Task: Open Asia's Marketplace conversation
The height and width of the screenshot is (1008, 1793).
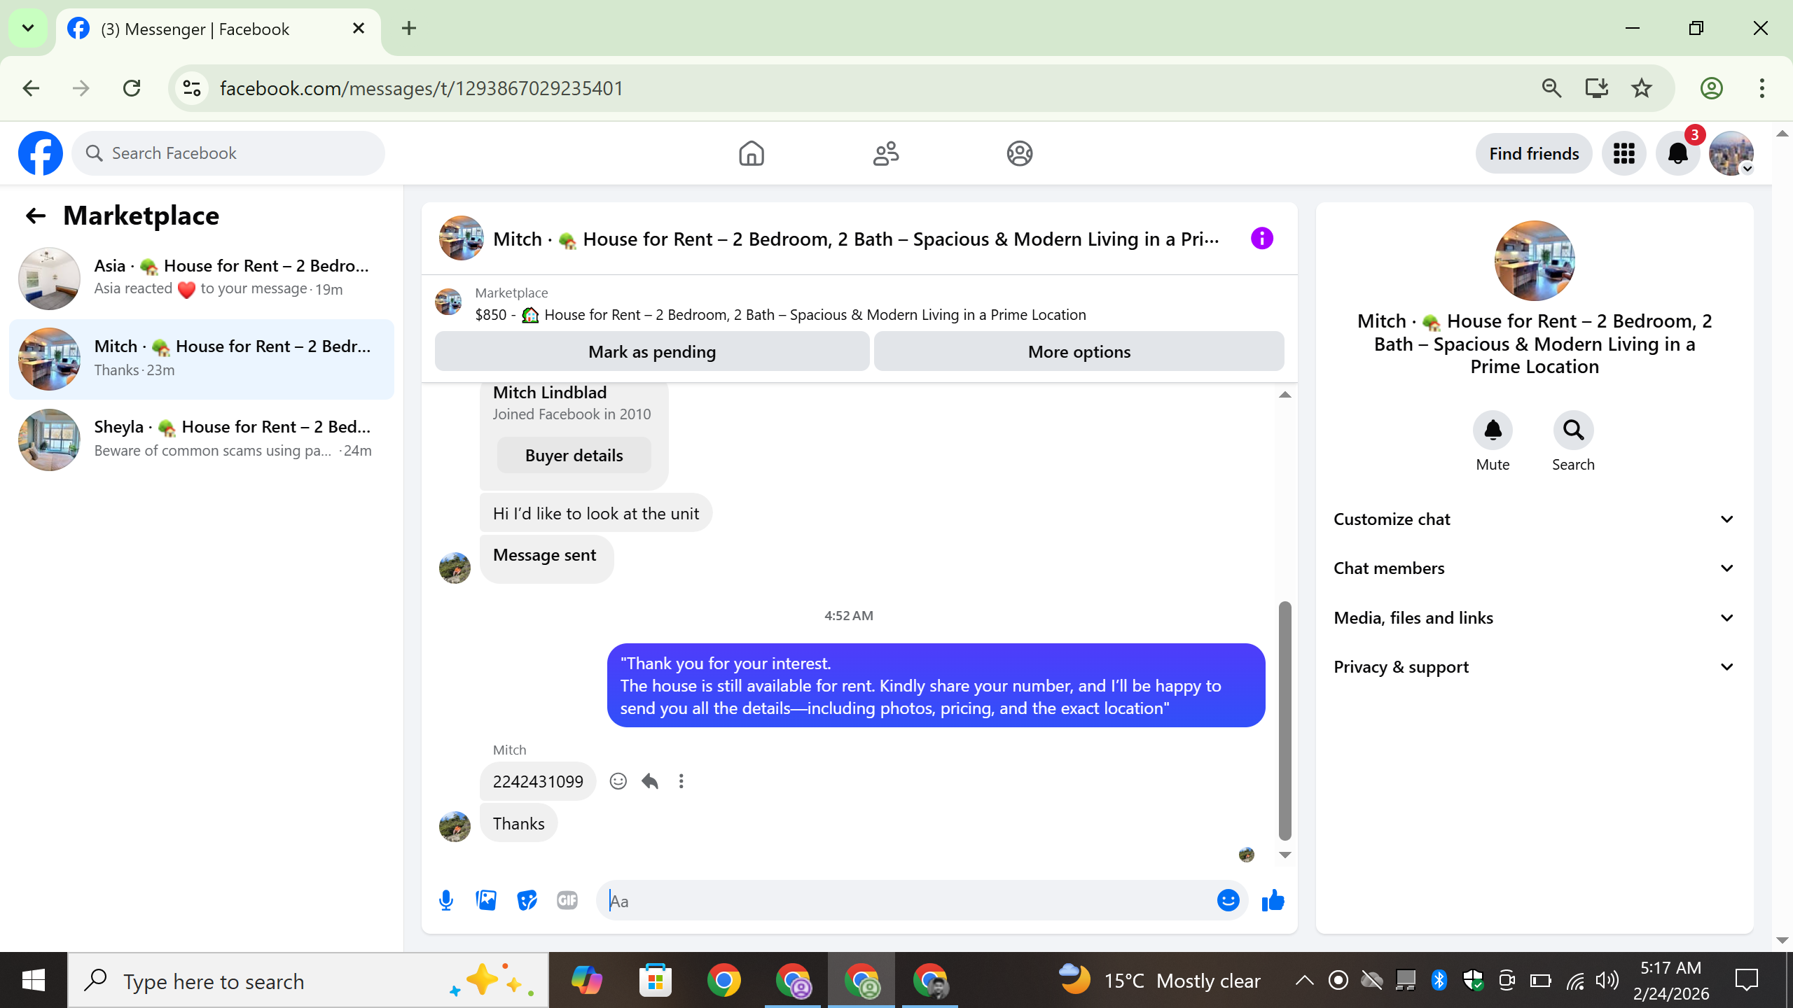Action: [202, 278]
